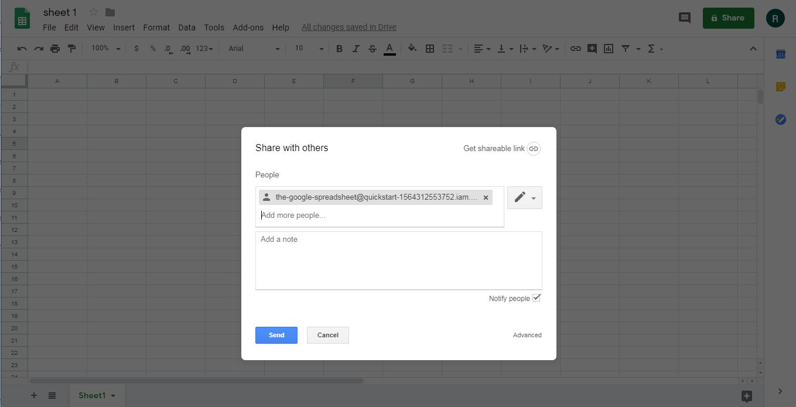Open vertical align dropdown
Image resolution: width=796 pixels, height=407 pixels.
pos(505,49)
